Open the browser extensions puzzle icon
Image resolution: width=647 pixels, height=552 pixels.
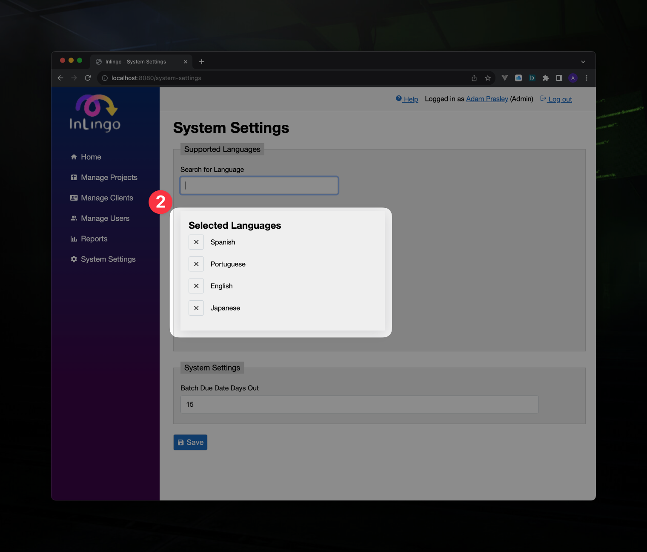[x=546, y=78]
